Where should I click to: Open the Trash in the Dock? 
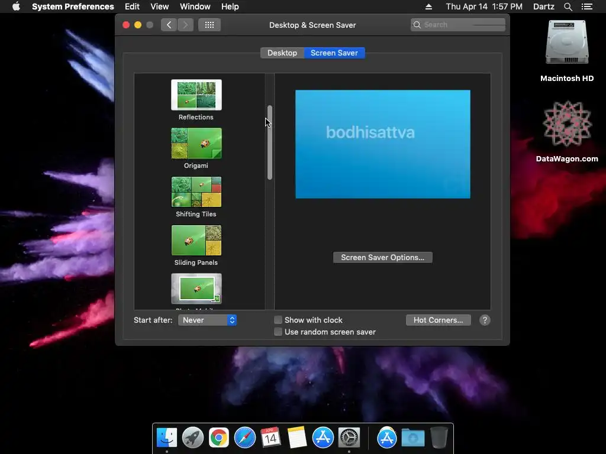(x=439, y=437)
